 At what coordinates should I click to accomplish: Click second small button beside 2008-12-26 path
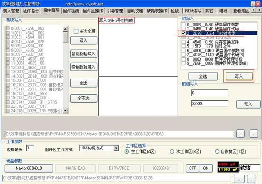[251, 179]
